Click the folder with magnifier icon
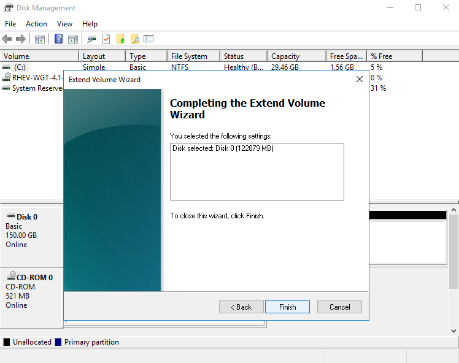459x363 pixels. (135, 39)
